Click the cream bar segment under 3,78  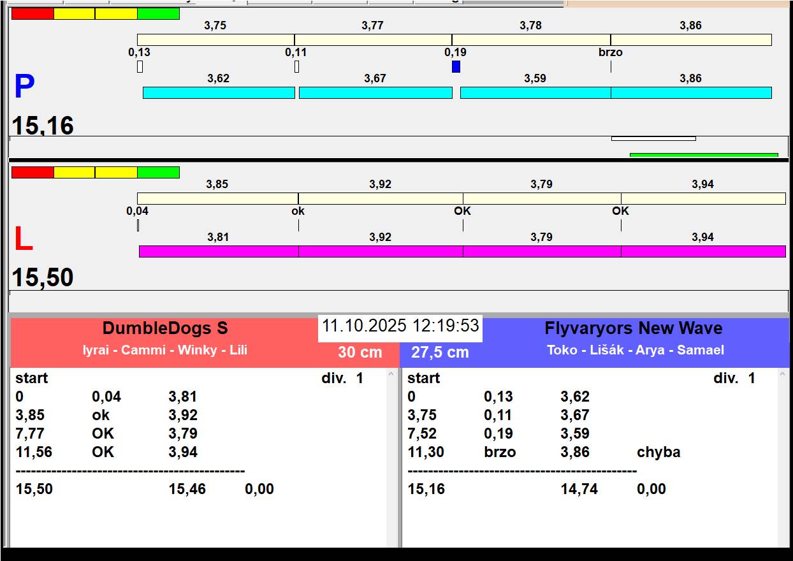tap(531, 40)
